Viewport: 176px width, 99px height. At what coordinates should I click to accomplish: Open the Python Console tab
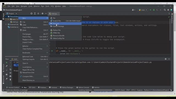pos(83,87)
